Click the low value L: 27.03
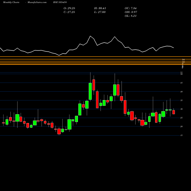This screenshot has width=191, height=191. coord(100,12)
